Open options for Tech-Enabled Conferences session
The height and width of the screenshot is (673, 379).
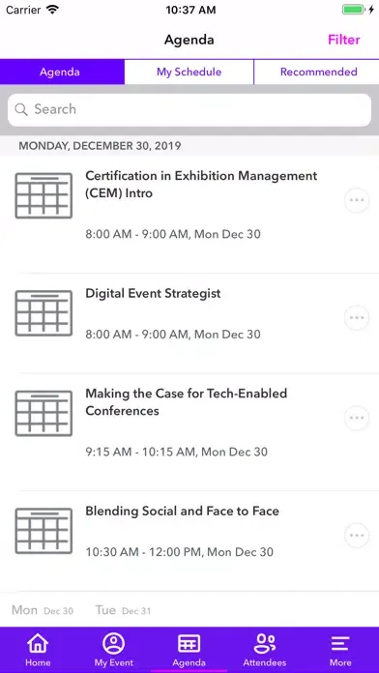(357, 418)
